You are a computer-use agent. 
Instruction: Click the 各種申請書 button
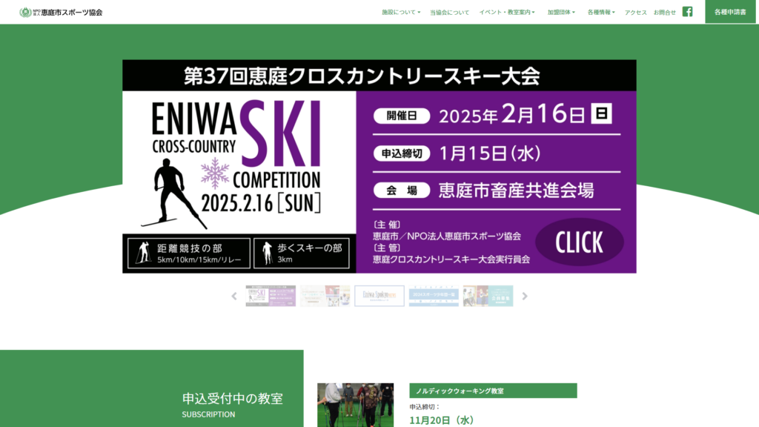pyautogui.click(x=730, y=12)
